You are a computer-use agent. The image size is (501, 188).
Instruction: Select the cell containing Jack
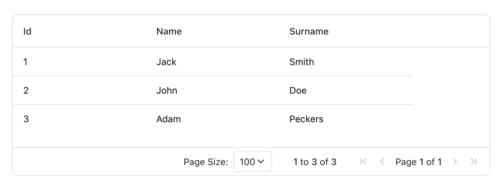[212, 62]
